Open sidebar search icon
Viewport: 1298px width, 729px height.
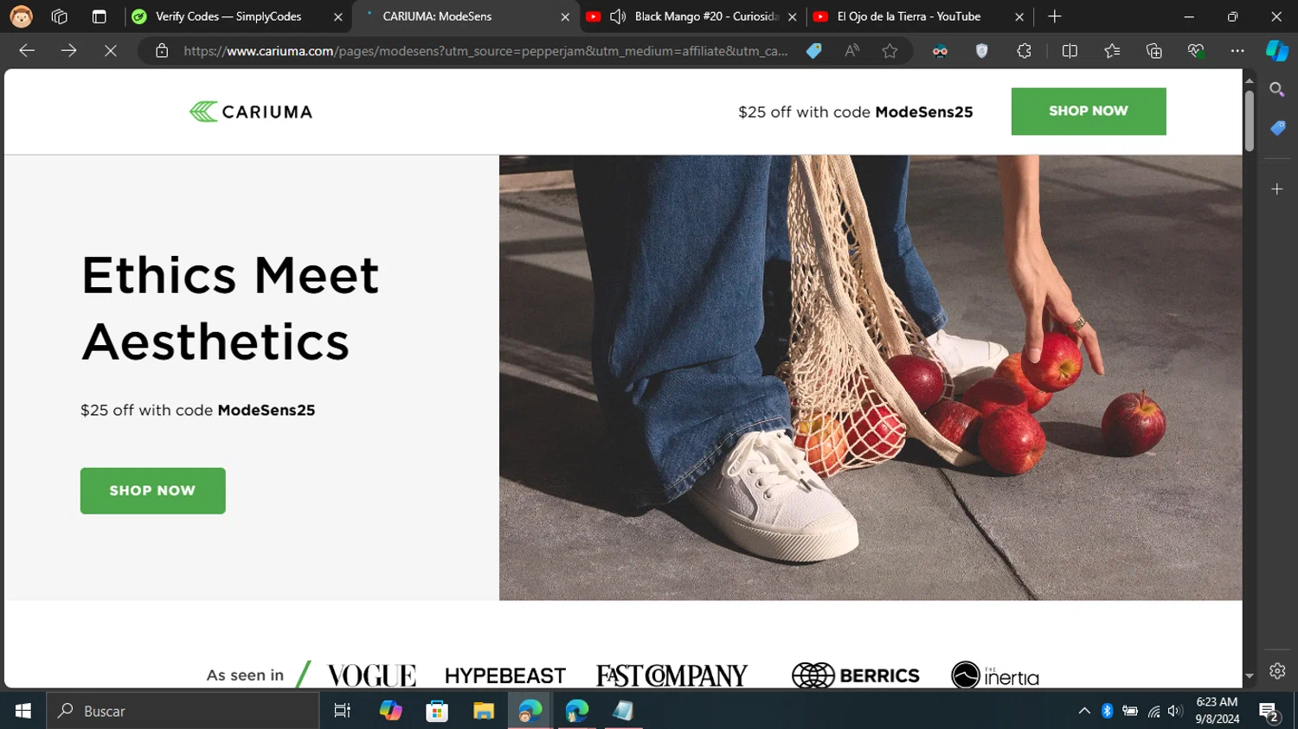pyautogui.click(x=1277, y=89)
